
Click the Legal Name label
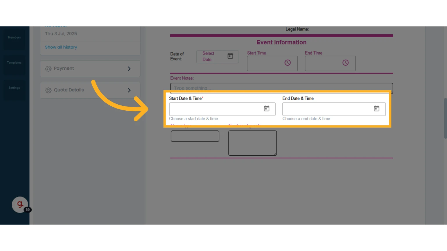297,29
